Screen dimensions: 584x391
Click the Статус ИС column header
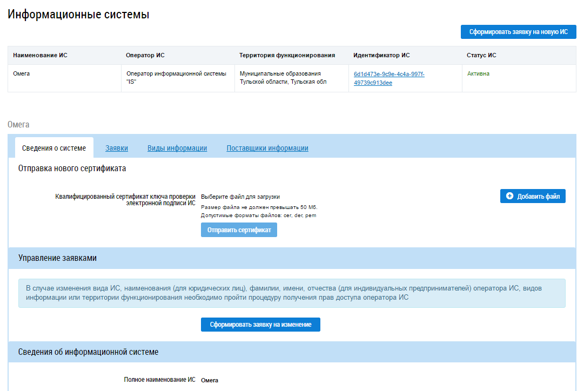pos(481,55)
